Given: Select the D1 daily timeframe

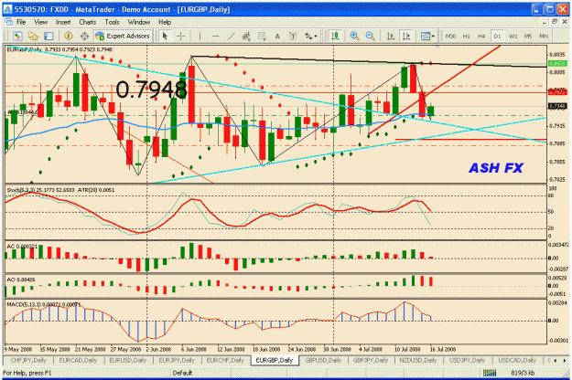Looking at the screenshot, I should [x=497, y=36].
